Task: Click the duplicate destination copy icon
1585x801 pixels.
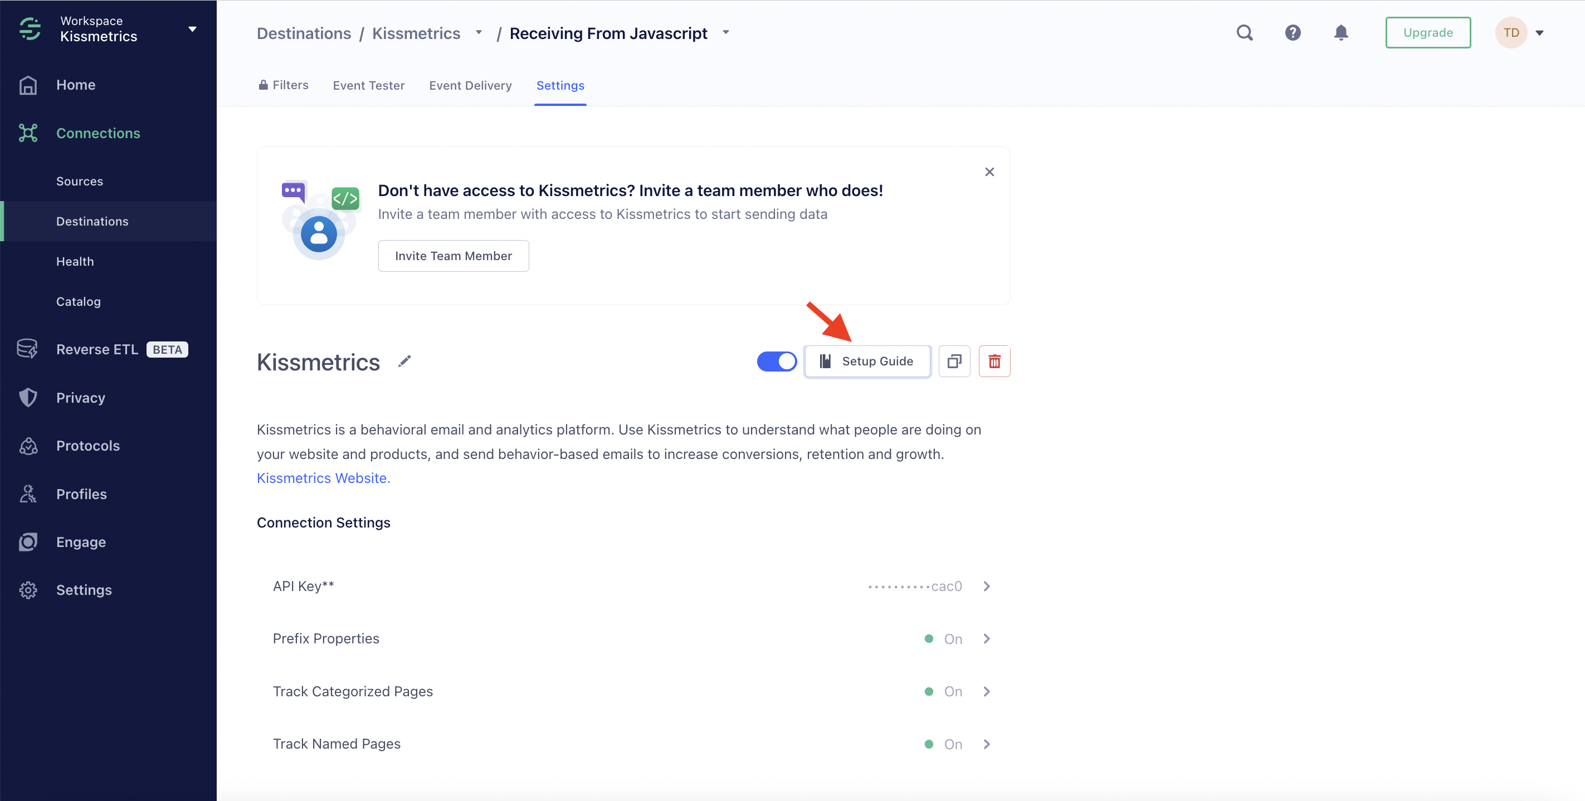Action: [x=954, y=361]
